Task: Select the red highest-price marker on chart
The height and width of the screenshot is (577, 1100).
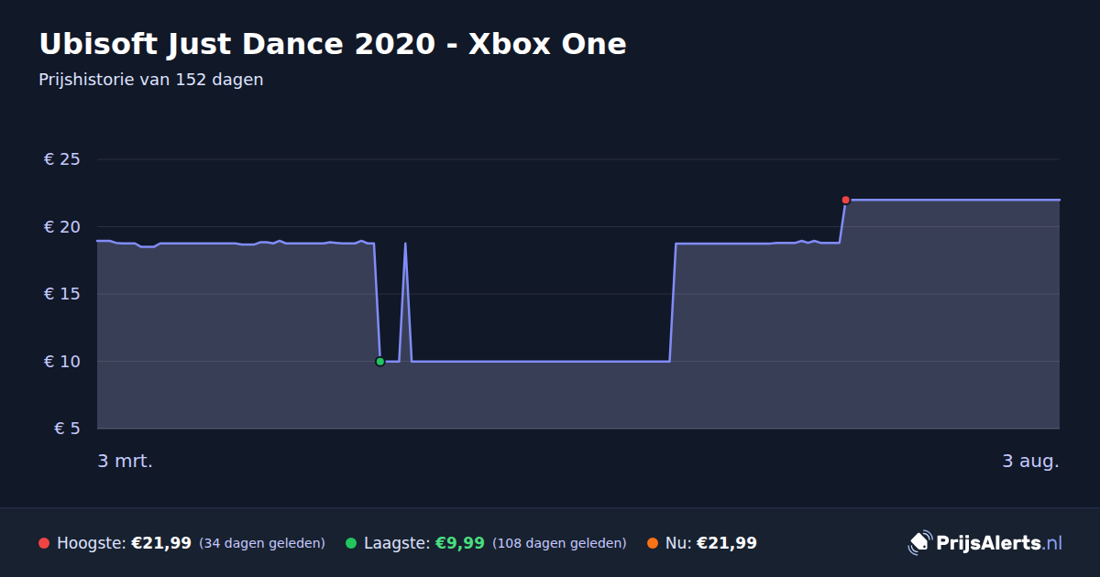Action: click(x=845, y=200)
